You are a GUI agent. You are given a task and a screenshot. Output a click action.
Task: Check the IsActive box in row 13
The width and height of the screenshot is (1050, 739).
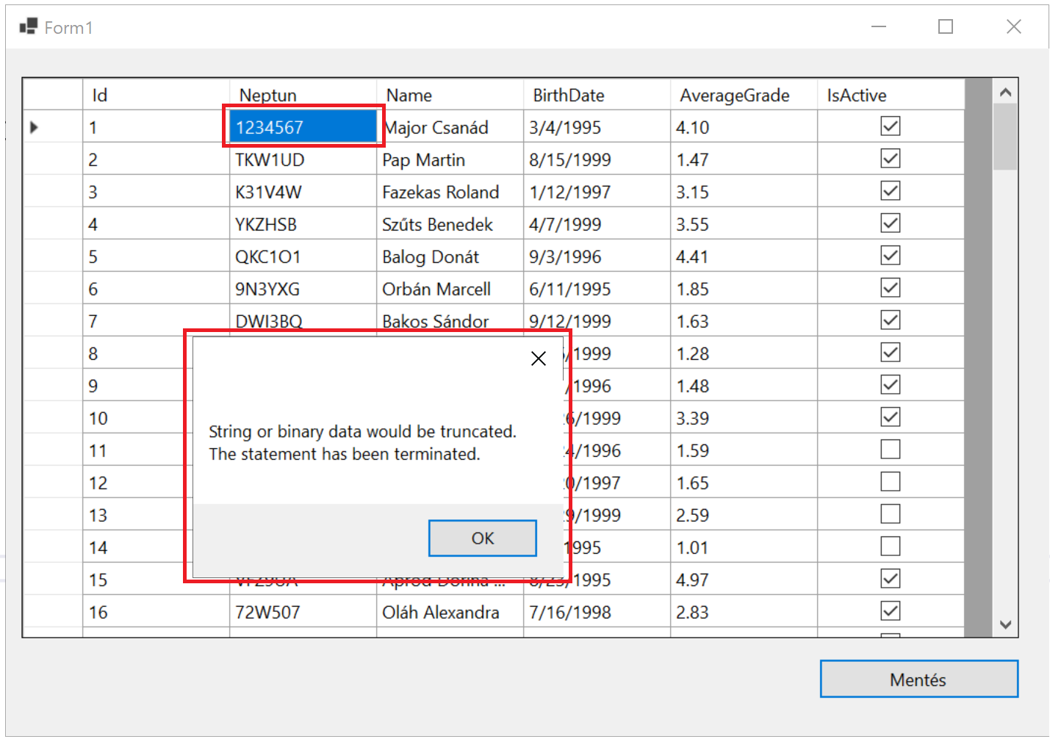890,514
